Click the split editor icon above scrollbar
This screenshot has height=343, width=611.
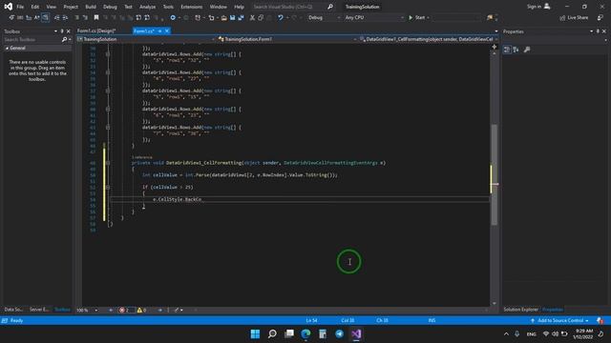[x=495, y=47]
